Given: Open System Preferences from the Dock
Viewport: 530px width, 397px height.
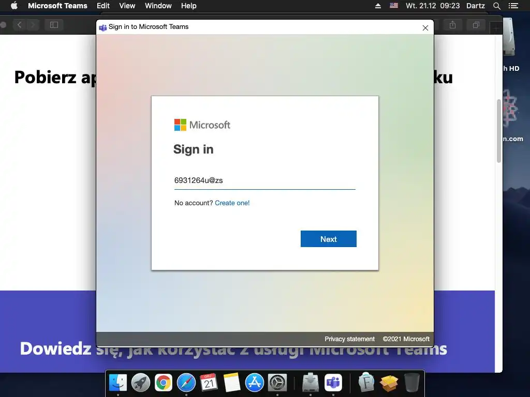Looking at the screenshot, I should (x=277, y=383).
